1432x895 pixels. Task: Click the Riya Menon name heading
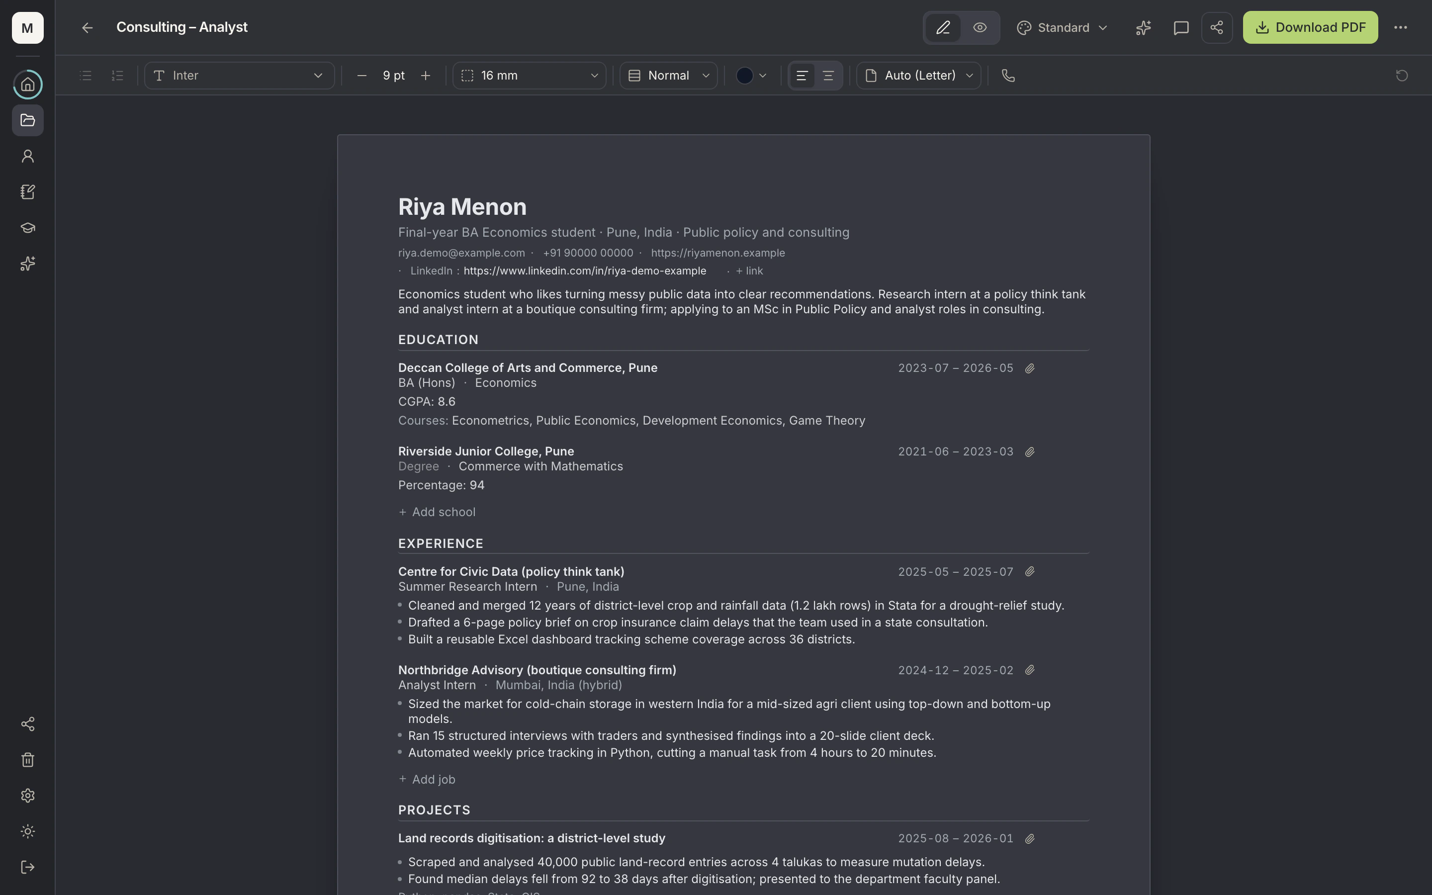[462, 206]
